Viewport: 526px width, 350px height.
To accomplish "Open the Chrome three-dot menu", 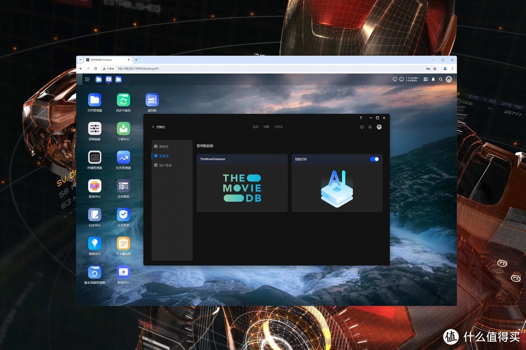I will 452,69.
